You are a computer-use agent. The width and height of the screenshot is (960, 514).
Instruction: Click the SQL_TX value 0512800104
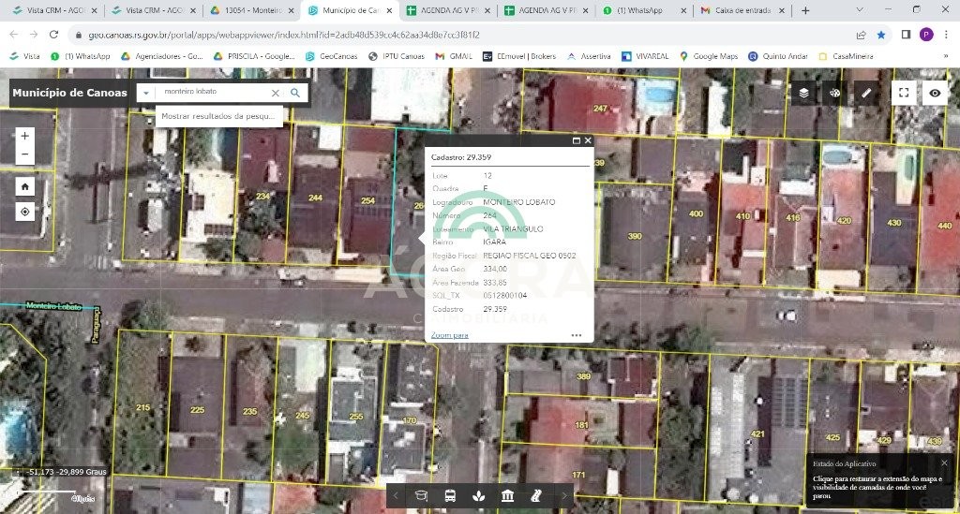[504, 296]
